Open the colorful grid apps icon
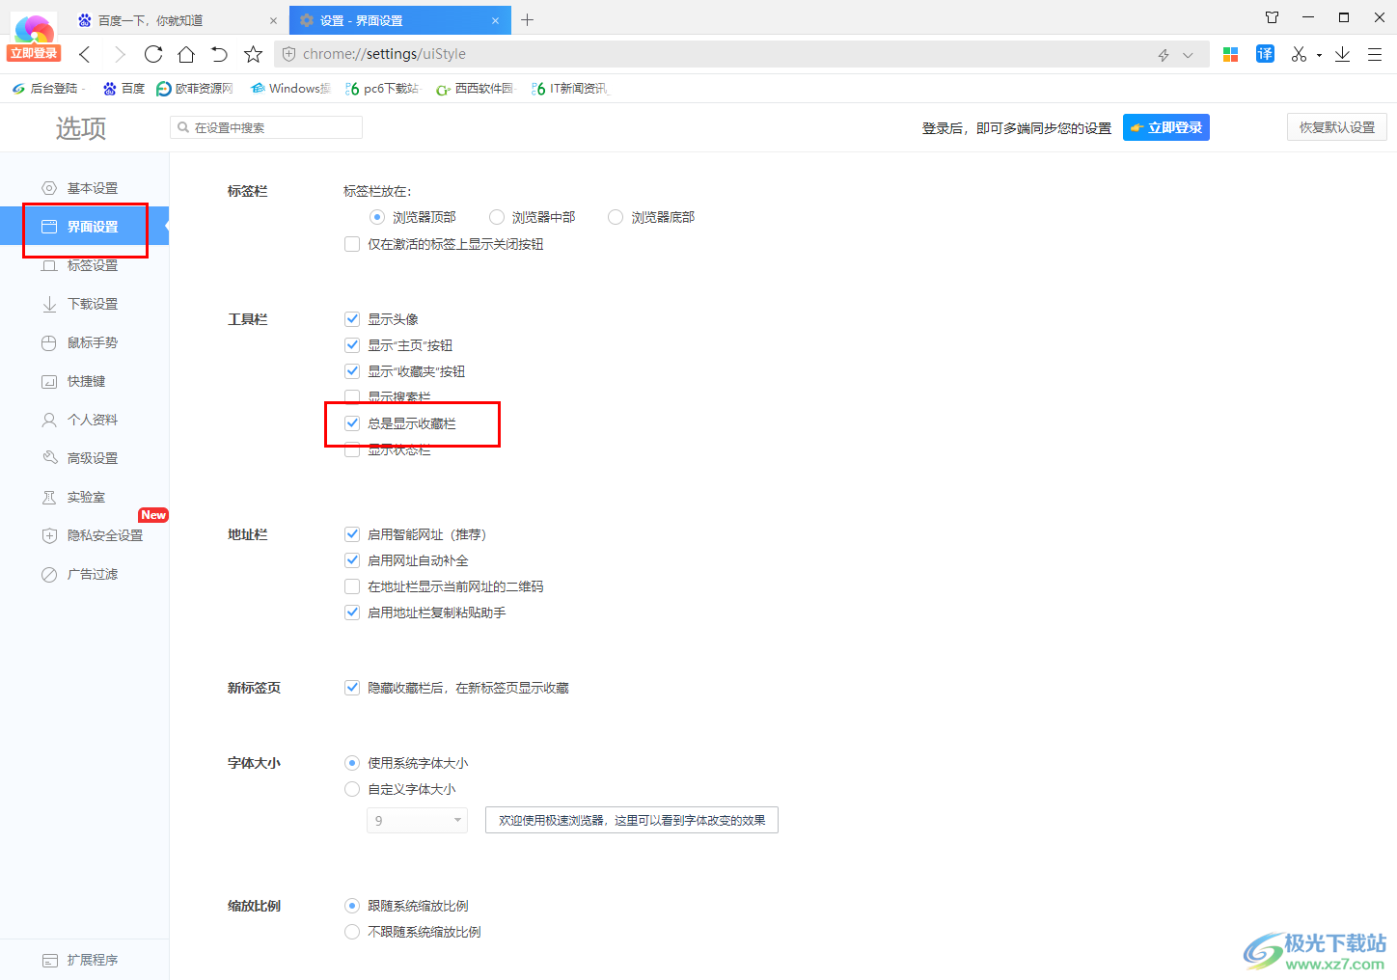The image size is (1397, 980). pos(1230,54)
